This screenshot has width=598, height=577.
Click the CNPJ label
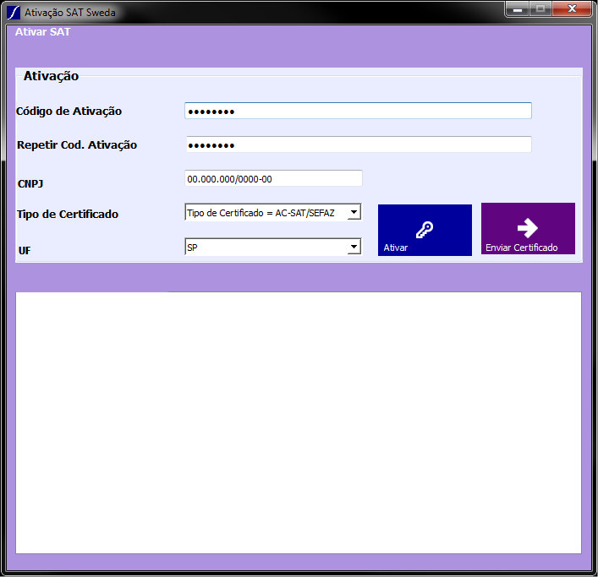(30, 184)
